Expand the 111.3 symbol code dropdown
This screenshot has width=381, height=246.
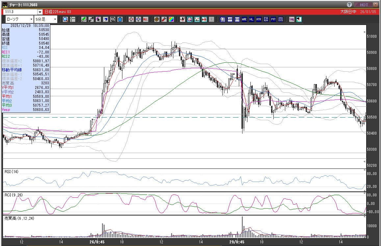pos(40,12)
